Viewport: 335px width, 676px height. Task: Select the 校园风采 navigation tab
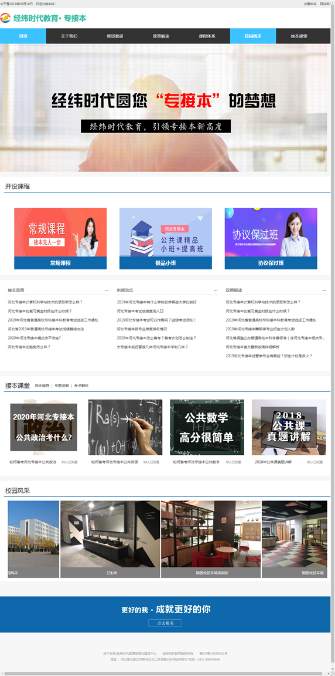[x=253, y=36]
